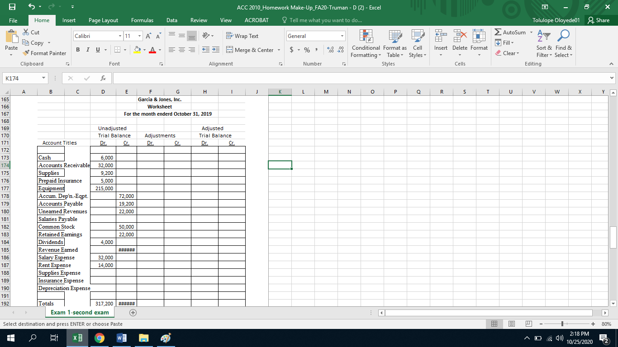Toggle Bold formatting

77,50
